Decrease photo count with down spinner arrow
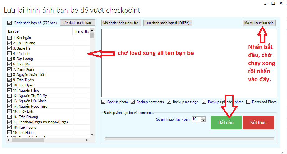This screenshot has width=287, height=154. pos(203,121)
